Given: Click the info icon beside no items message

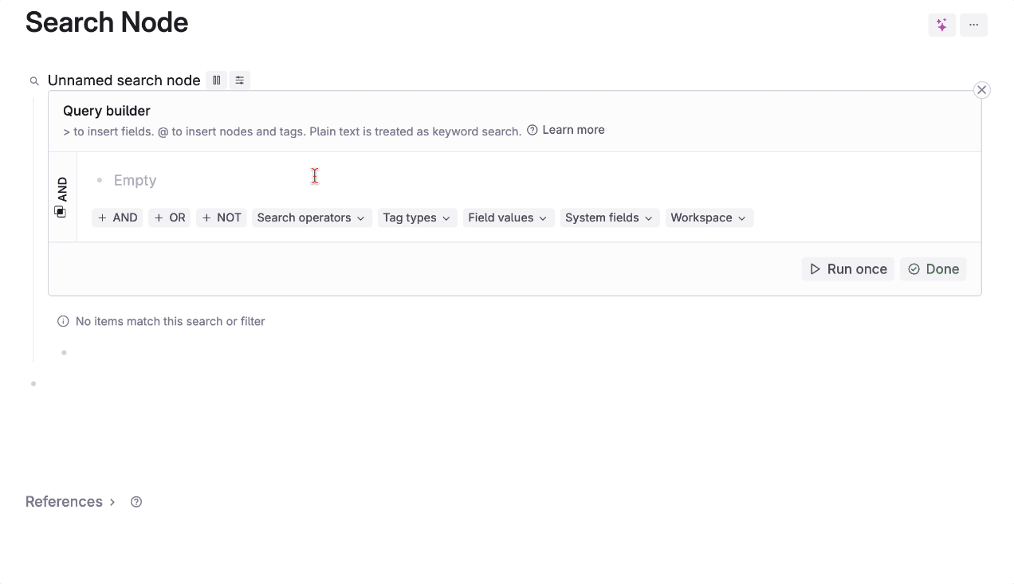Looking at the screenshot, I should [x=63, y=321].
